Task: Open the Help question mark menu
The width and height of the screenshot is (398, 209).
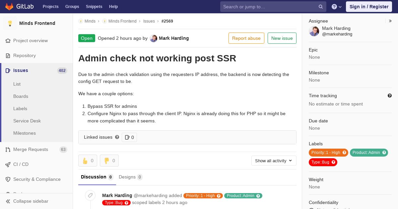Action: click(337, 7)
